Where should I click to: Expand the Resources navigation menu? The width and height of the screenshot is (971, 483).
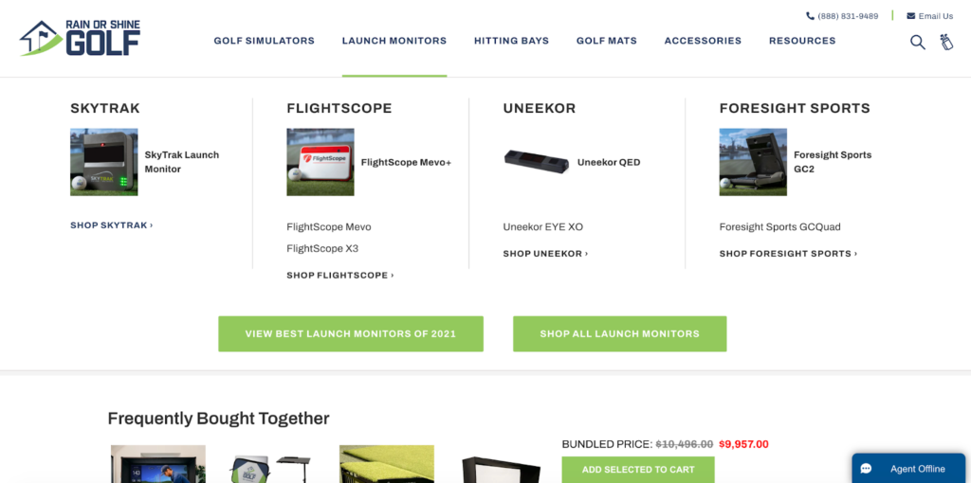(x=802, y=41)
